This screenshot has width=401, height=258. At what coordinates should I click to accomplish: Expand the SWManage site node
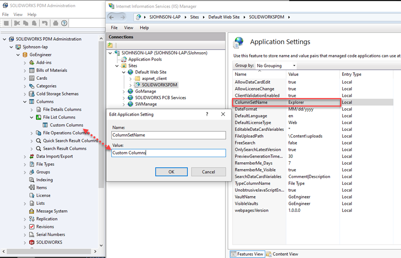click(124, 104)
